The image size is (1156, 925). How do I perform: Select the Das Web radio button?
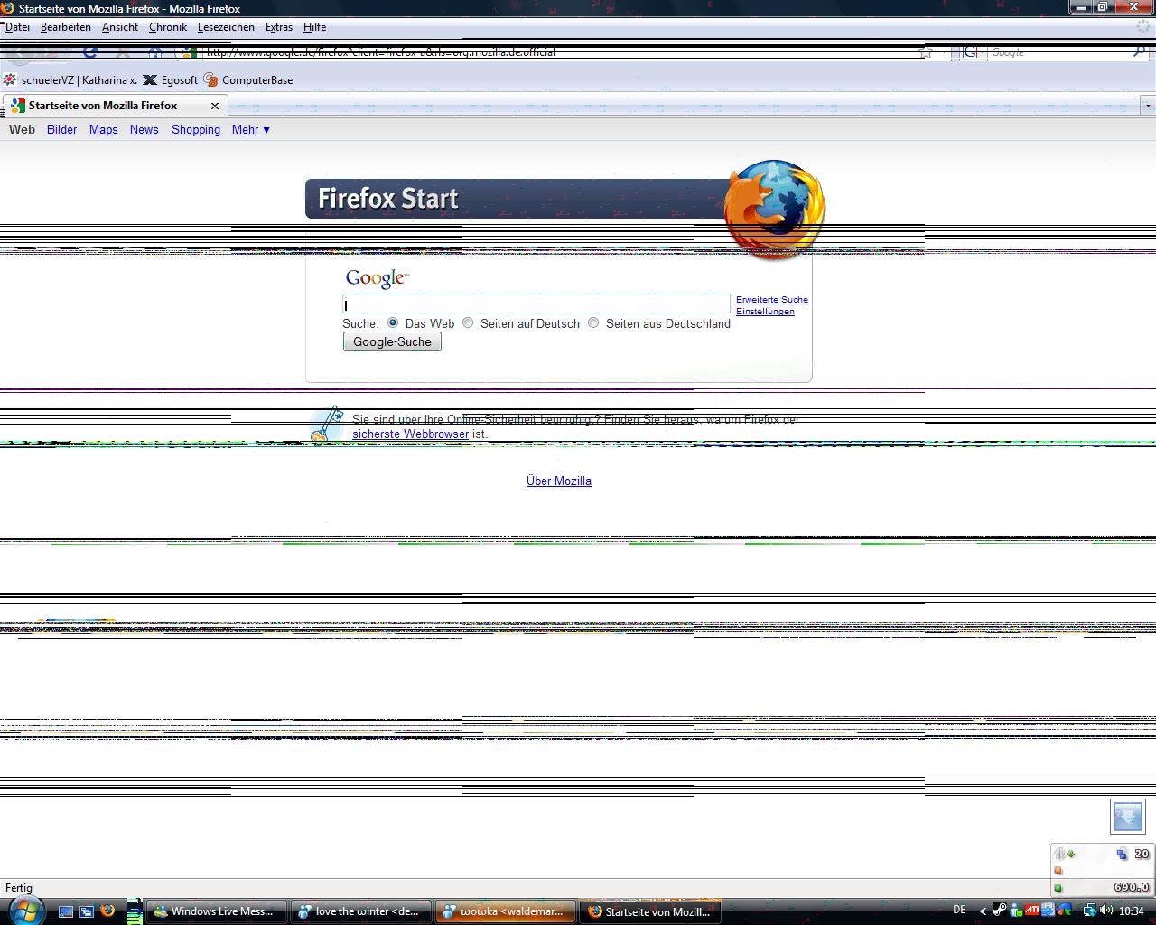coord(393,322)
